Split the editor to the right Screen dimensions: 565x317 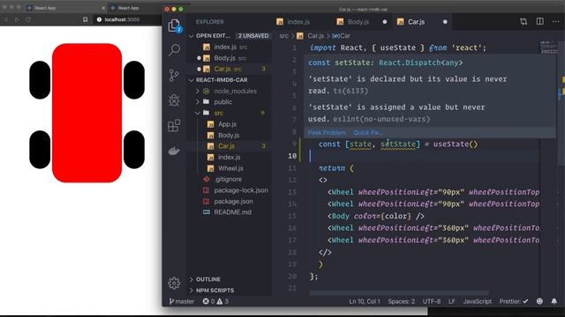[539, 21]
